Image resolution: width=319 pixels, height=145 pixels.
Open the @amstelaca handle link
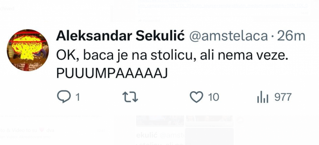[x=228, y=36]
